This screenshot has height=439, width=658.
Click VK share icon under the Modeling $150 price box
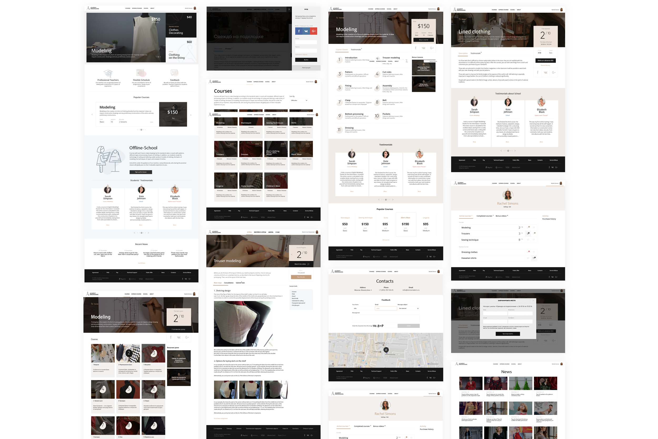(424, 48)
